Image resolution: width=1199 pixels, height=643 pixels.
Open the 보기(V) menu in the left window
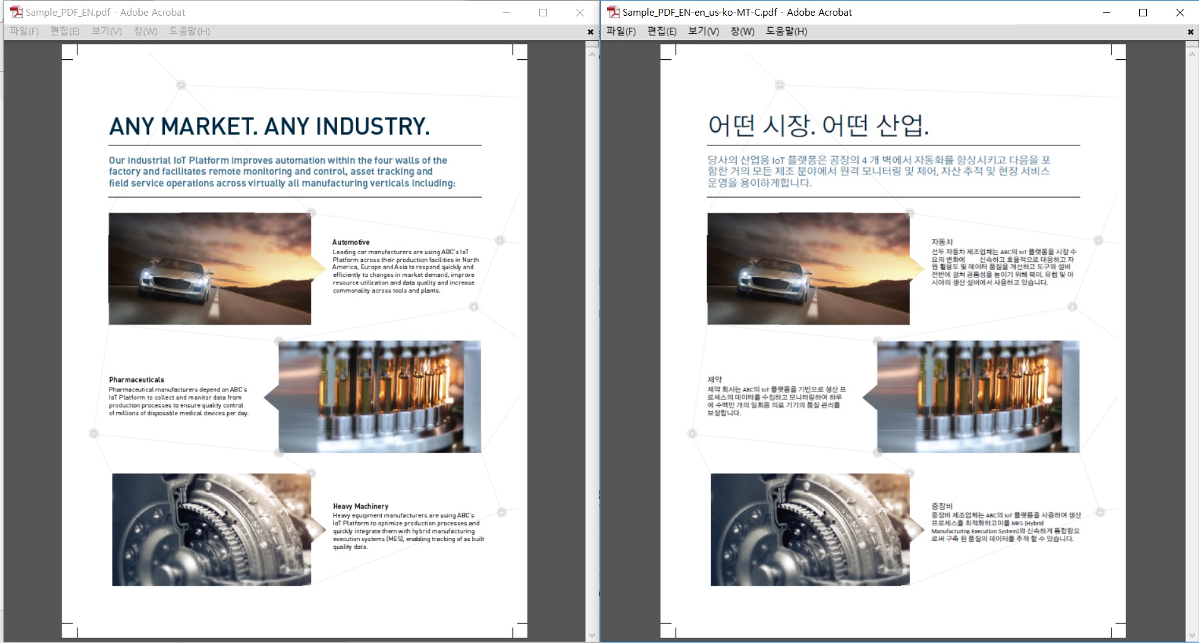pos(107,31)
